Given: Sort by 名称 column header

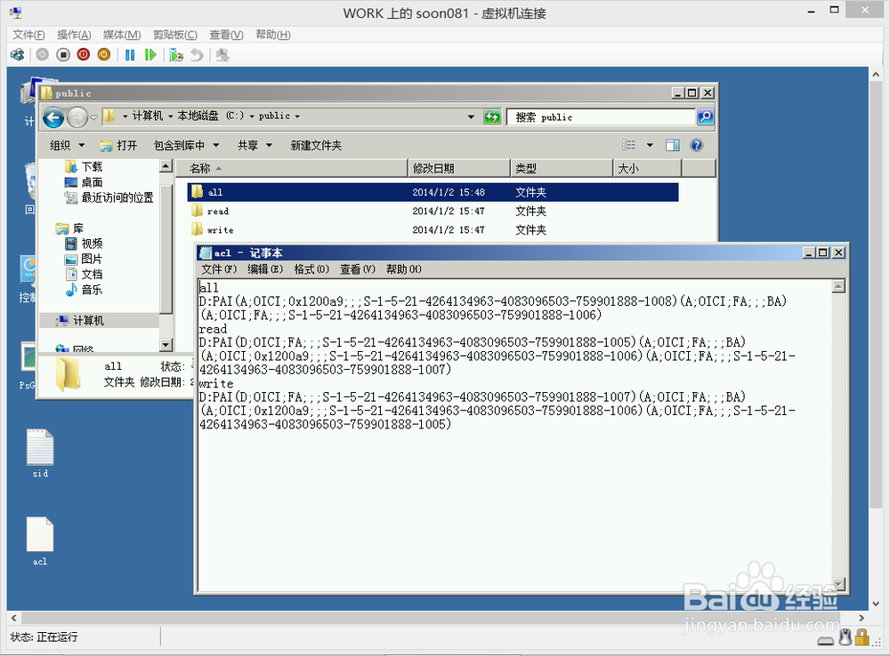Looking at the screenshot, I should coord(292,168).
